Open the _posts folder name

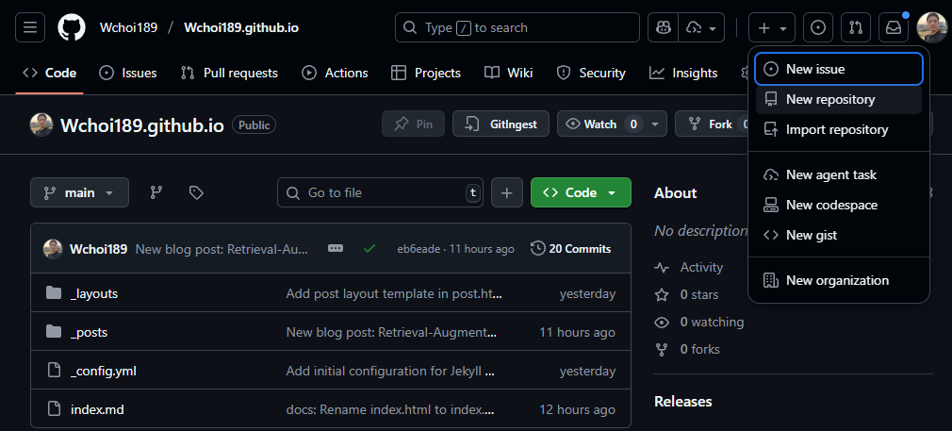(89, 333)
